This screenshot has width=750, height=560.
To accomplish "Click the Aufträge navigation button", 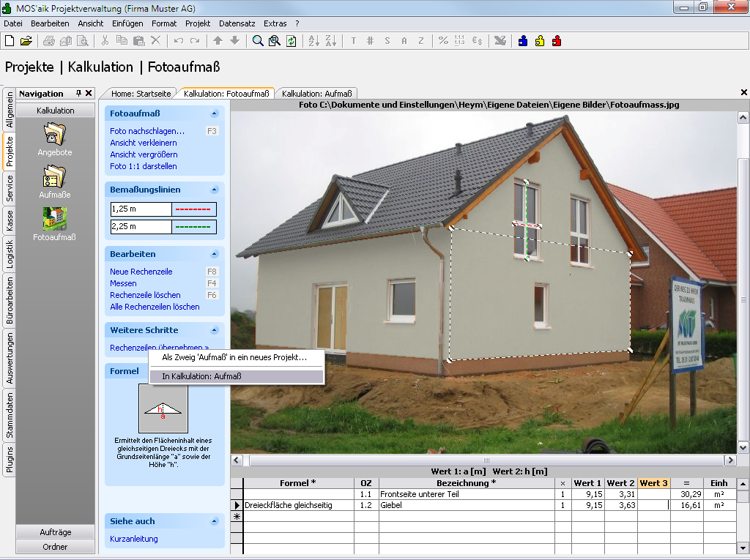I will 56,532.
